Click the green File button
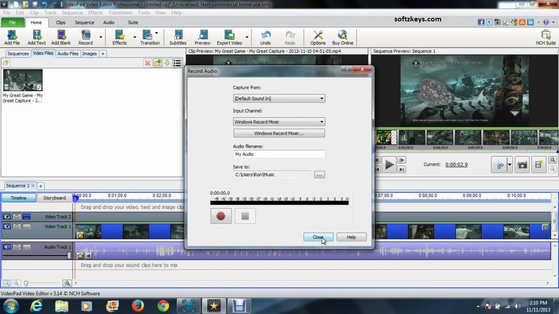The height and width of the screenshot is (314, 559). (12, 22)
